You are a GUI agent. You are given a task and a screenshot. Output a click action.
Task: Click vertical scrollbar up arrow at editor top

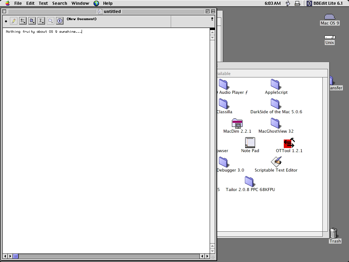coord(212,32)
